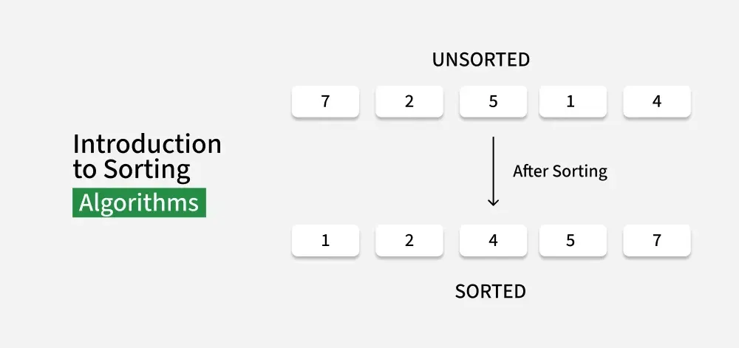Screen dimensions: 739x348
Task: Click the 2 box in sorted row
Action: 409,241
